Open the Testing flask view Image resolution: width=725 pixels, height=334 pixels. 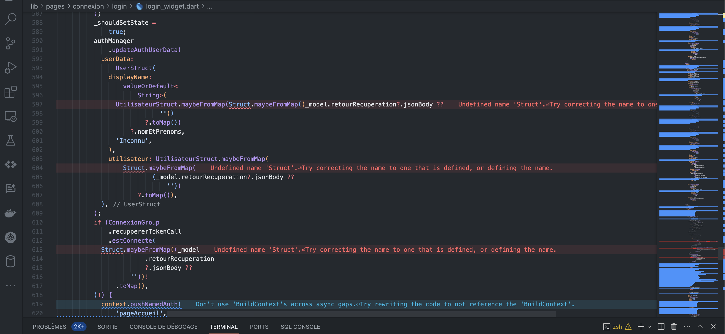pyautogui.click(x=11, y=140)
